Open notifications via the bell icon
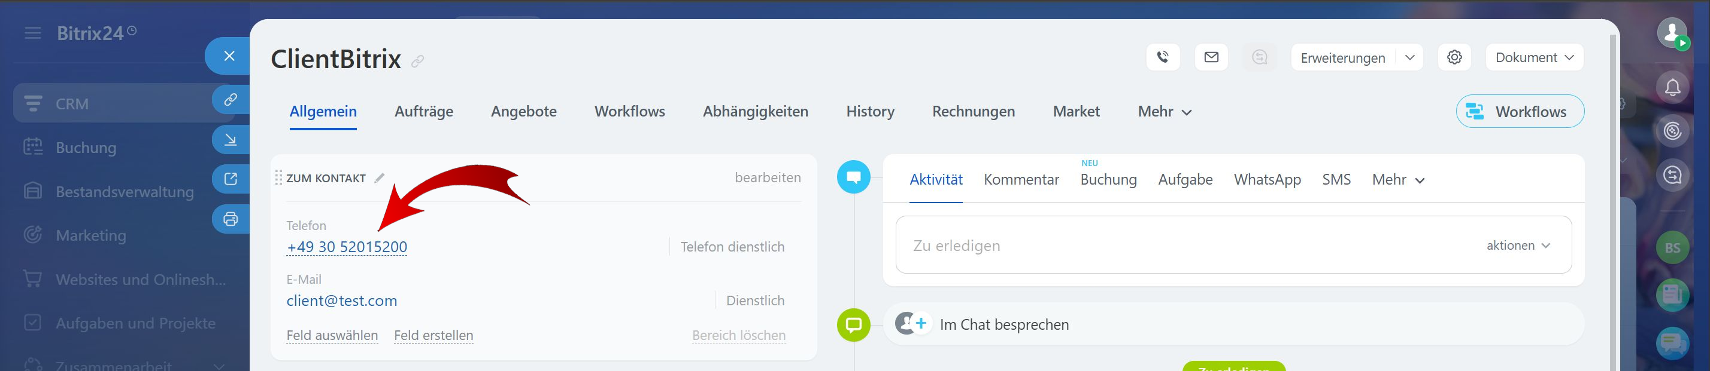Viewport: 1710px width, 371px height. coord(1672,87)
